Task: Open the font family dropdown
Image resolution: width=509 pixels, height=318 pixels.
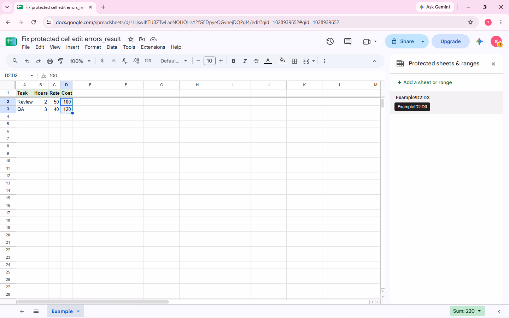Action: point(174,61)
